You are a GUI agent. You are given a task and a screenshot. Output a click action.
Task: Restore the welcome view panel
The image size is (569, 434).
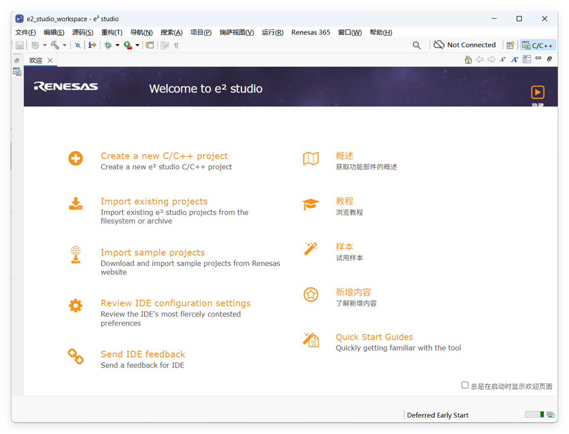550,59
